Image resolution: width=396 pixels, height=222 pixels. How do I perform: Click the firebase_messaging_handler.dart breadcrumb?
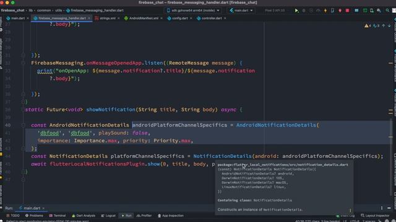tap(95, 10)
